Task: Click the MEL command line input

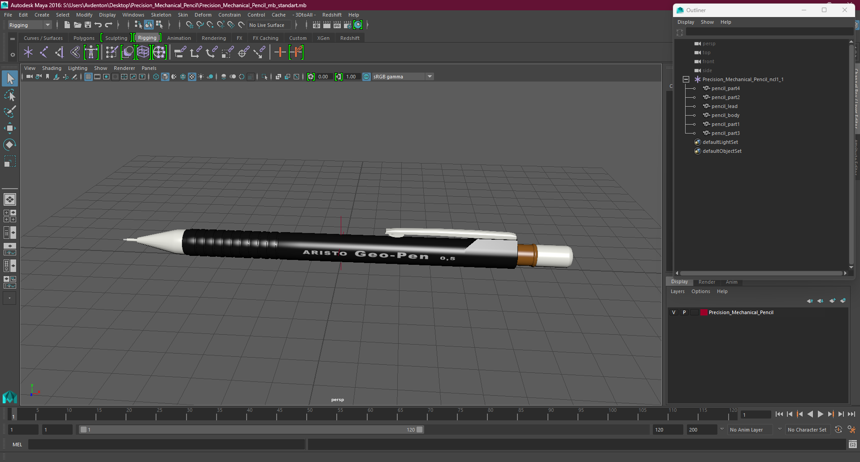Action: [x=167, y=445]
